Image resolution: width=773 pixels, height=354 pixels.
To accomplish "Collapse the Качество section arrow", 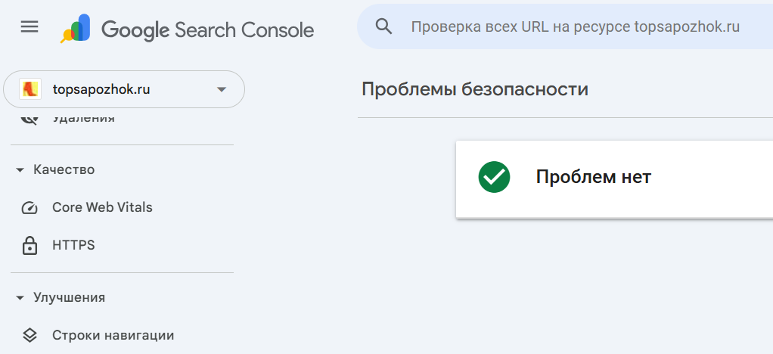I will pos(20,170).
